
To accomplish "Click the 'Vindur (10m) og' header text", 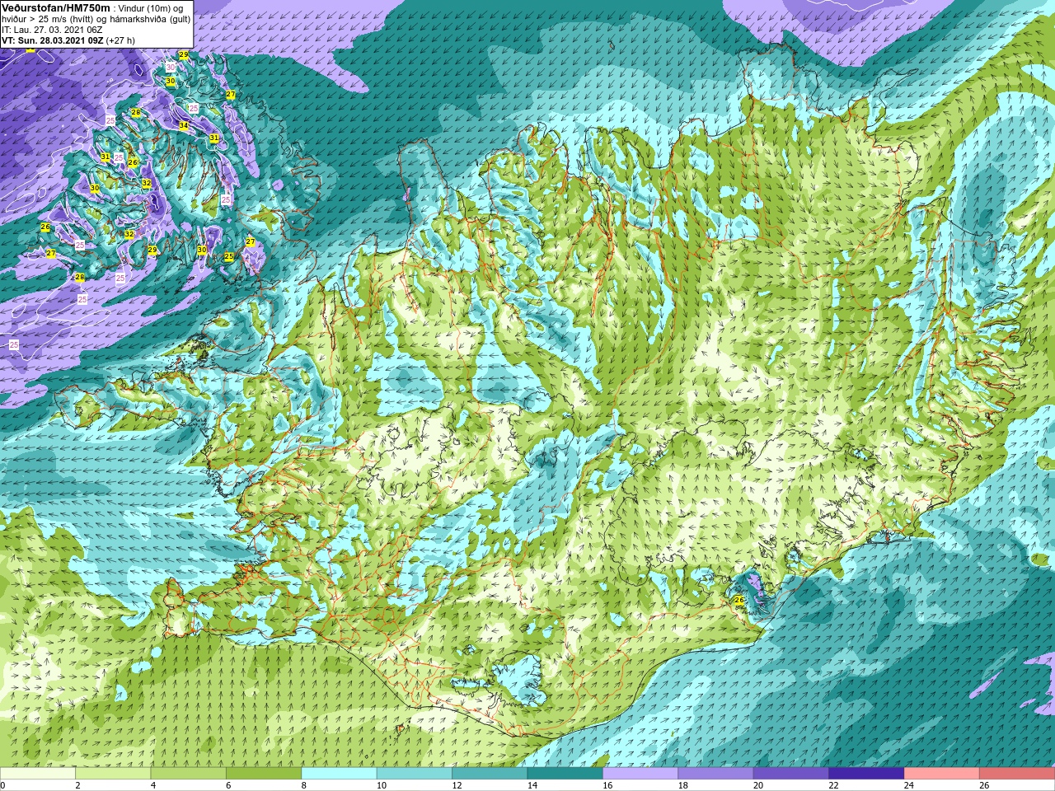I will 151,8.
